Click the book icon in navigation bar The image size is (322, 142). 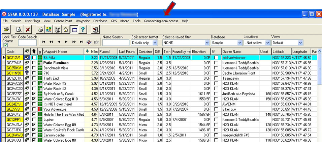pyautogui.click(x=89, y=42)
